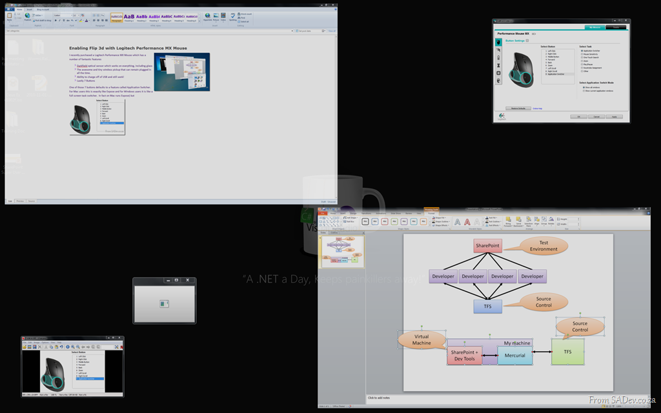Select the Application Switcher task radio button

582,50
